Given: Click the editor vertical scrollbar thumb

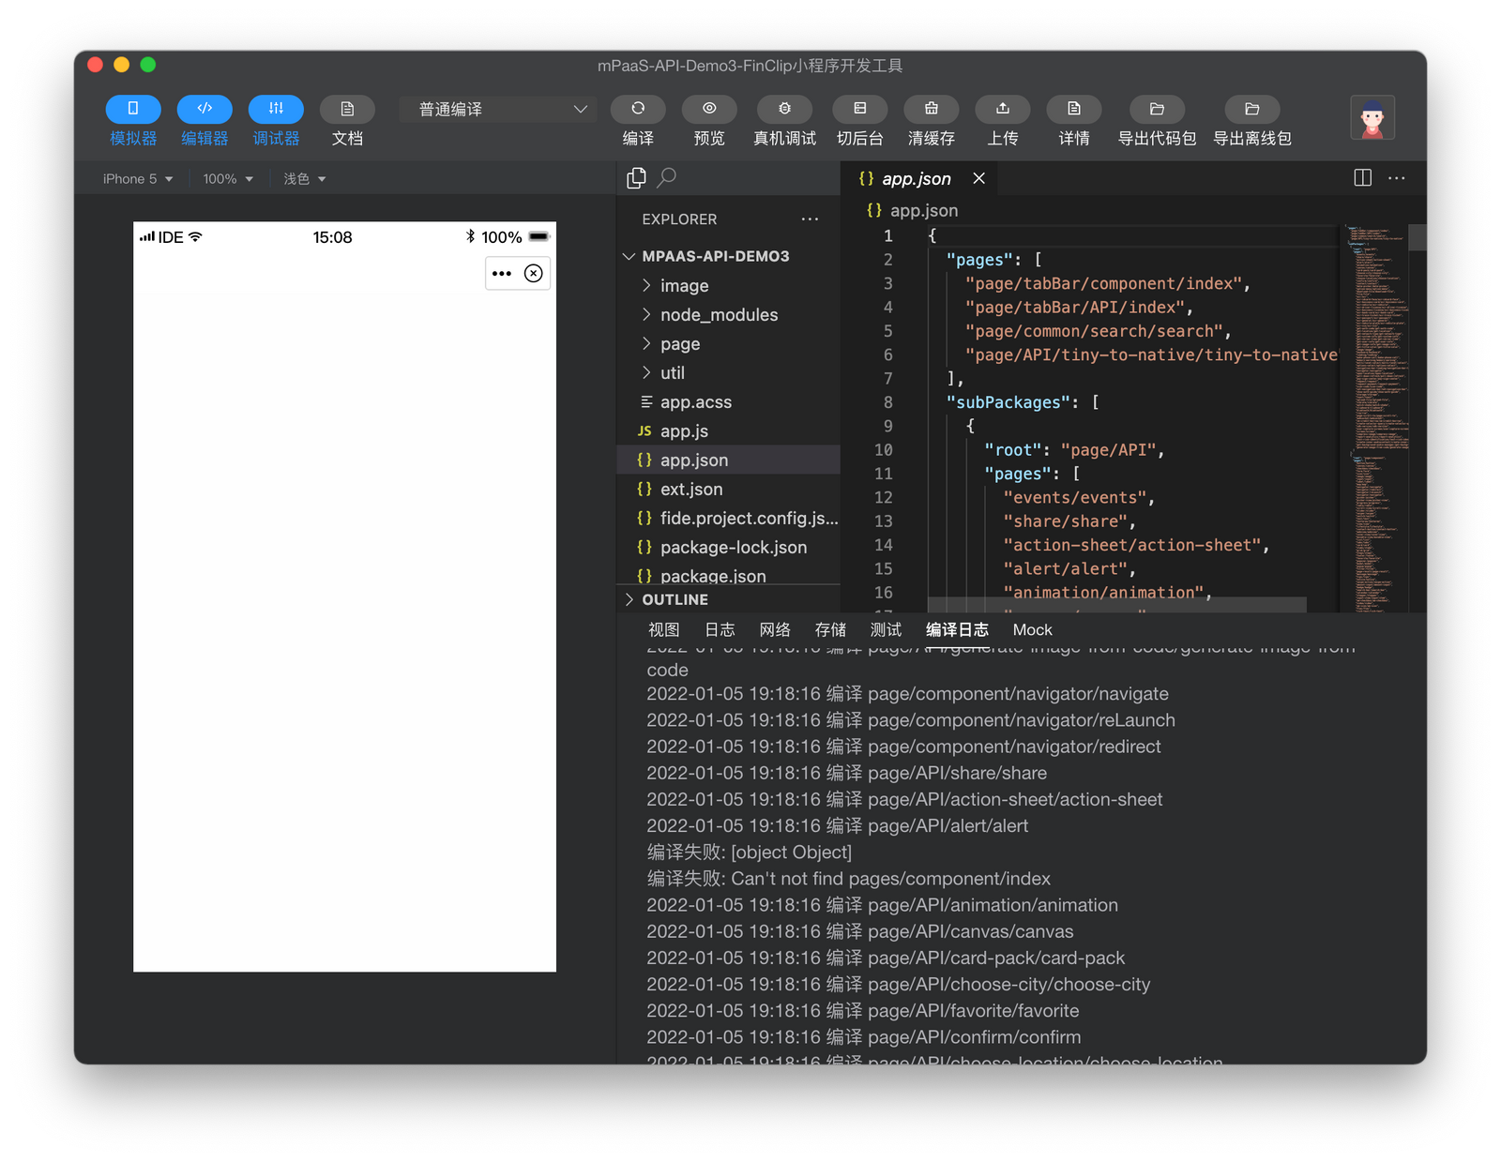Looking at the screenshot, I should click(1418, 237).
